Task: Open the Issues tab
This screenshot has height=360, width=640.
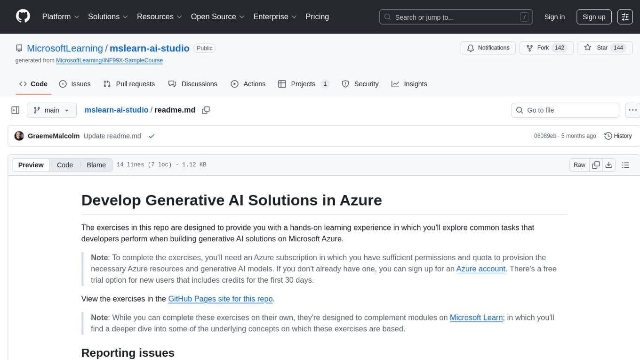Action: pos(75,84)
